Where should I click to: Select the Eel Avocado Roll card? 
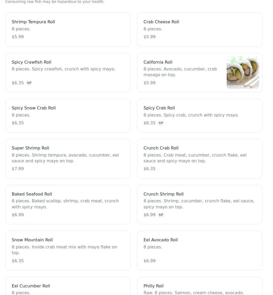pyautogui.click(x=200, y=250)
